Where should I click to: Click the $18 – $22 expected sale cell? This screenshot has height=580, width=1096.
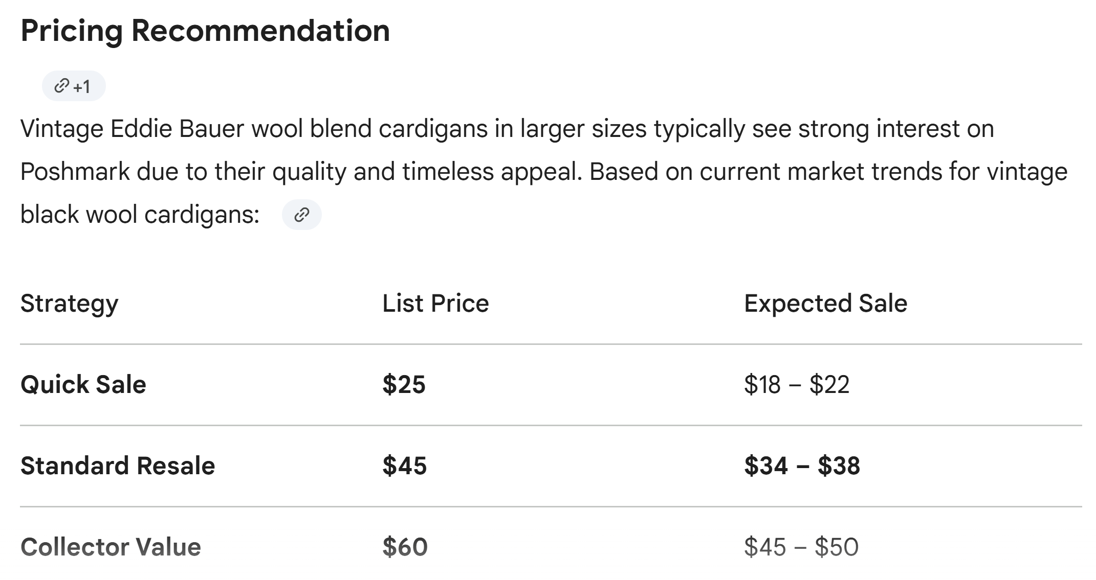797,384
